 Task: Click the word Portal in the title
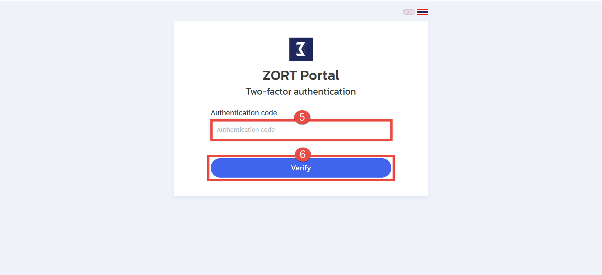click(x=320, y=75)
